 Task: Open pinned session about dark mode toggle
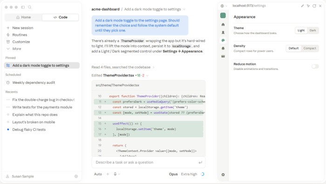click(x=42, y=65)
